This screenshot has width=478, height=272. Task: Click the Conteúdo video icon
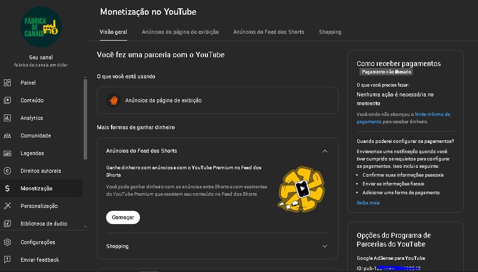[7, 100]
